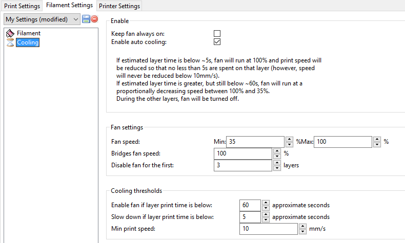Screen dimensions: 405x243
Task: Increase the Enable fan layer time threshold
Action: [266, 202]
